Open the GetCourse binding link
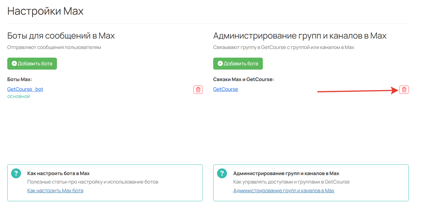This screenshot has height=208, width=429. (225, 89)
